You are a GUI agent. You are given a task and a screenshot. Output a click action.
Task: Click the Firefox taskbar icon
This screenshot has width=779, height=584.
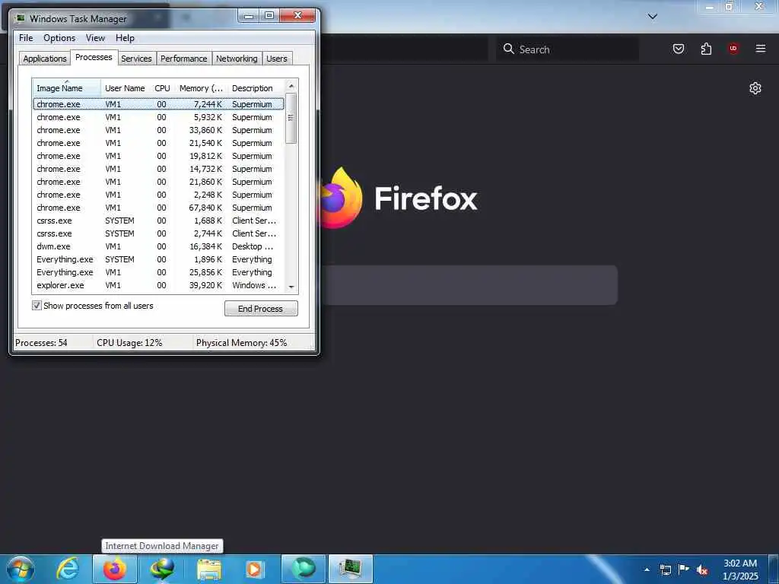(114, 569)
